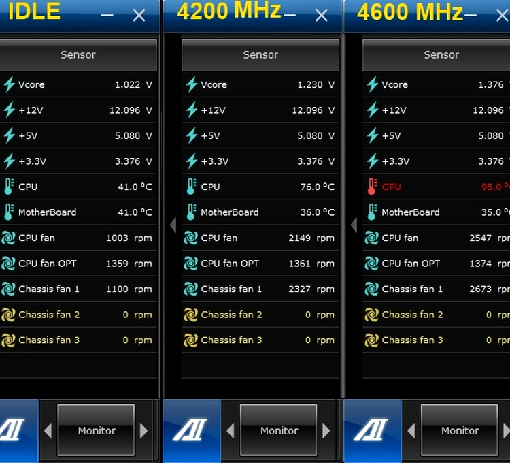510x463 pixels.
Task: Click the Chassis fan 2 yellow icon in 4600 MHz window
Action: click(372, 315)
